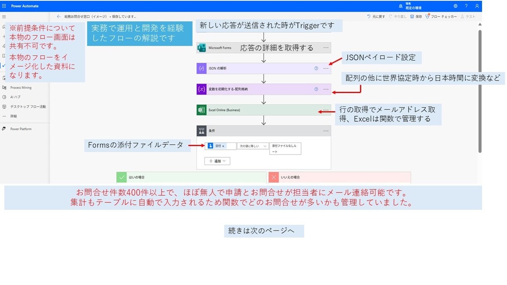Remove the 日付 token with its x

tap(223, 146)
